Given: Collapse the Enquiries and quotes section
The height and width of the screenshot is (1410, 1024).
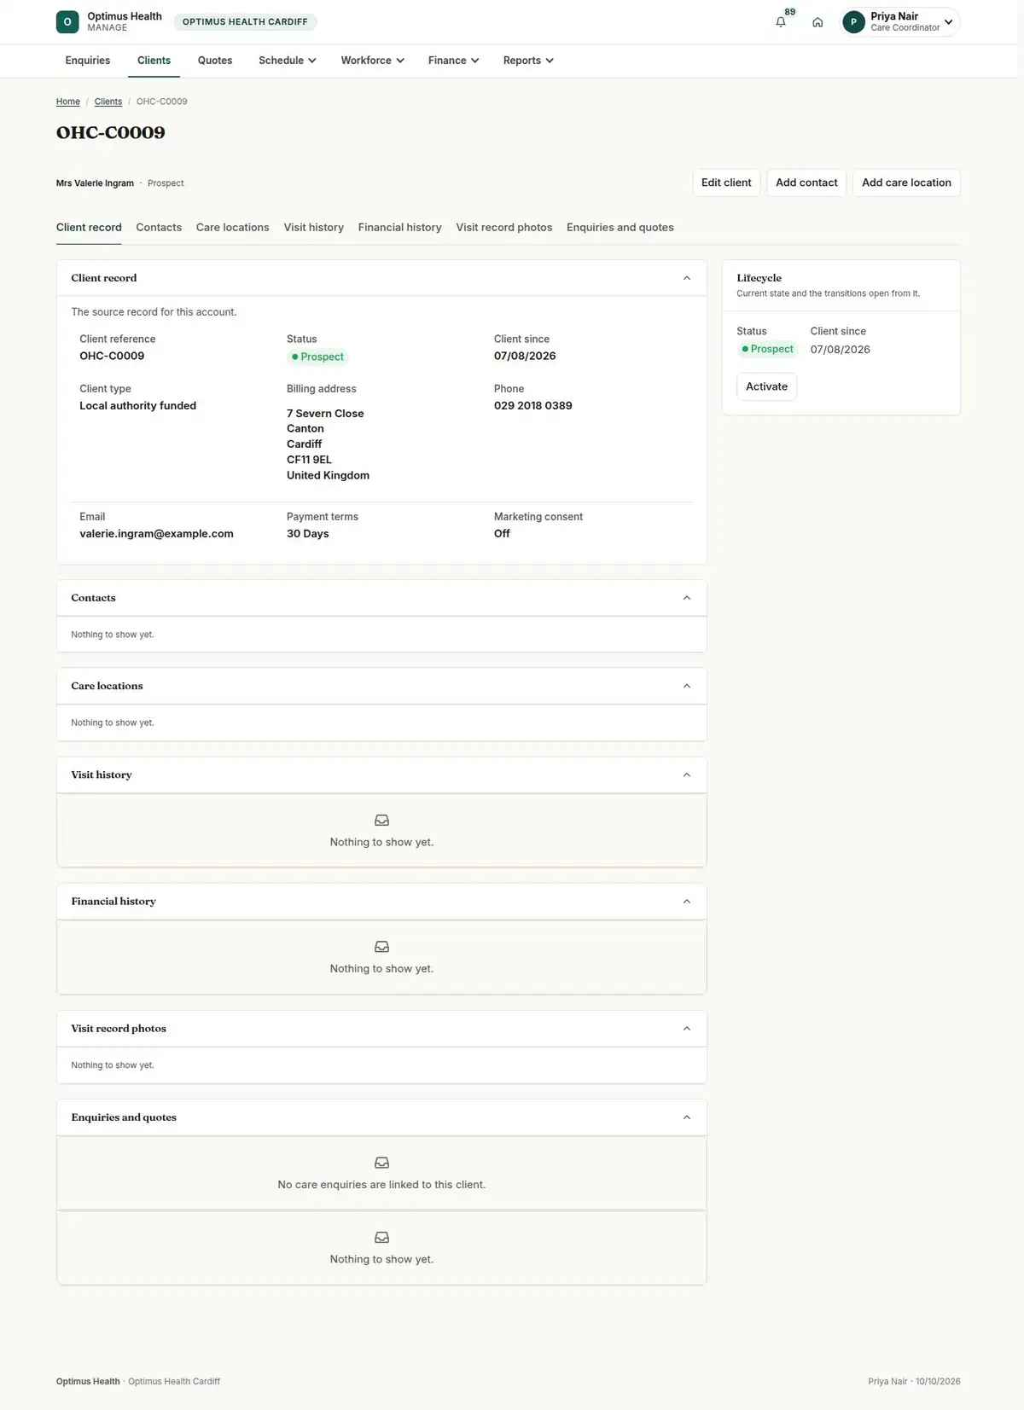Looking at the screenshot, I should pyautogui.click(x=687, y=1117).
